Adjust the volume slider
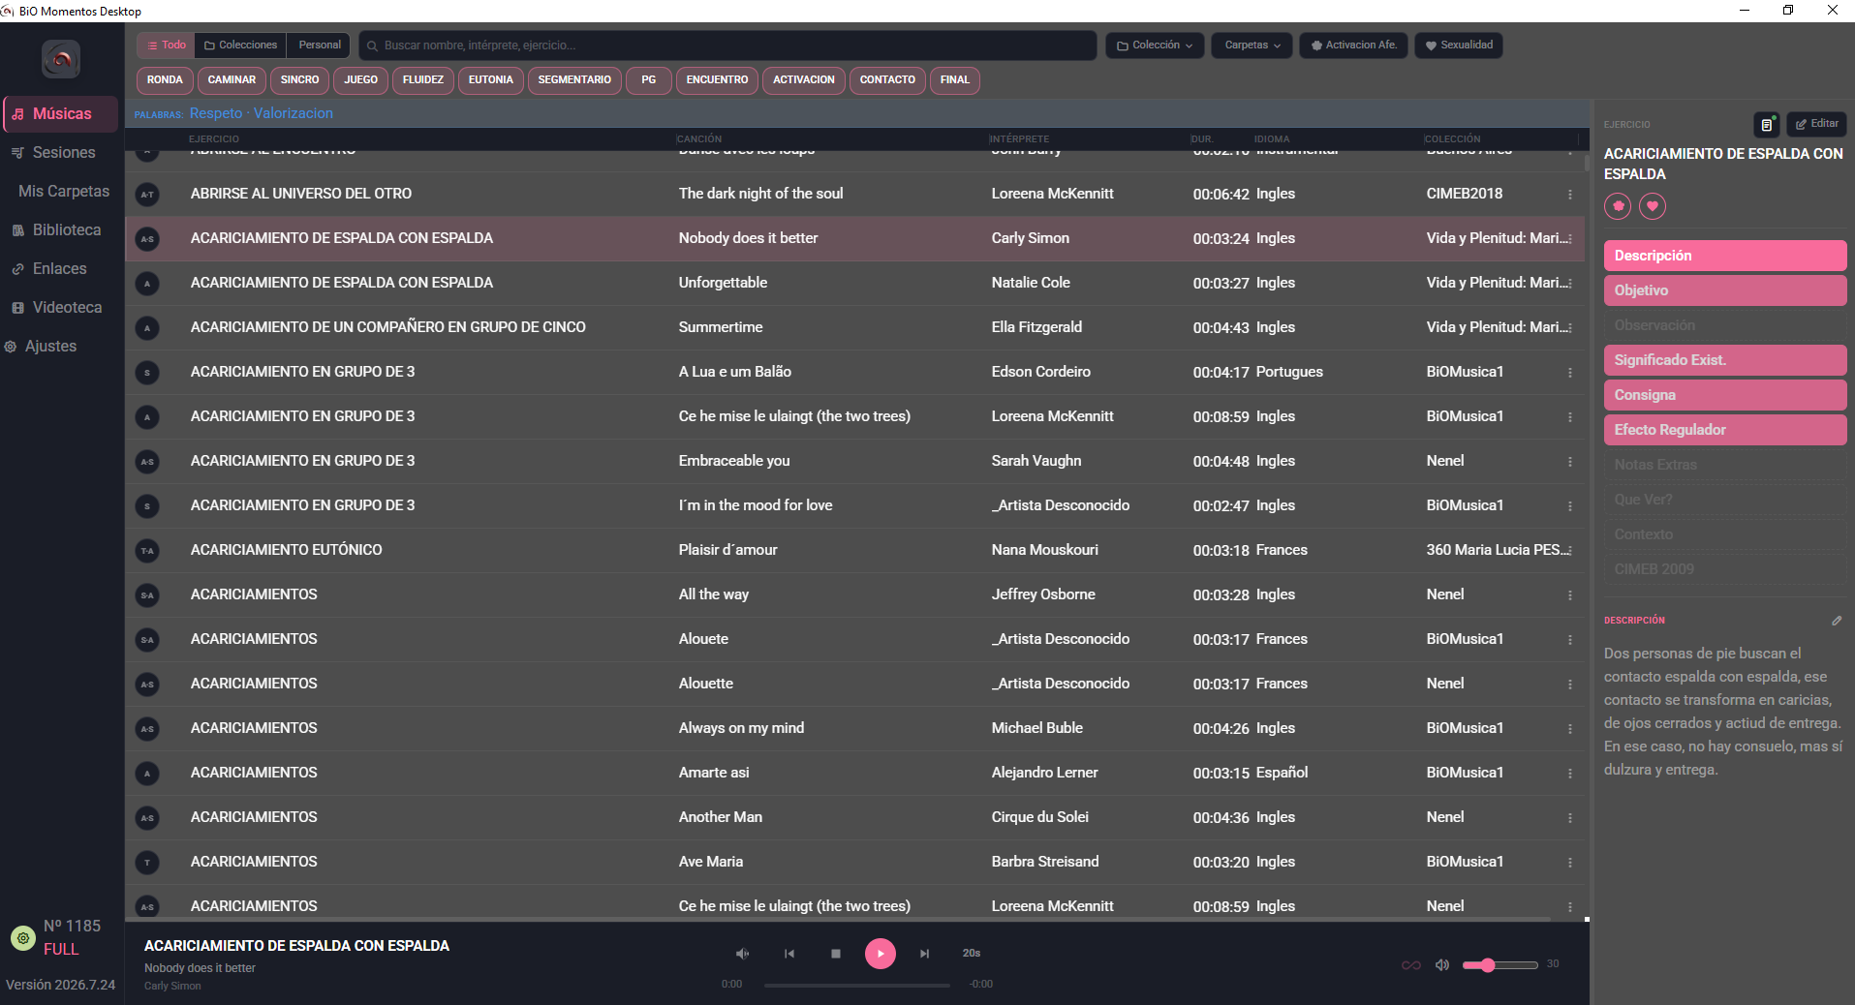1855x1005 pixels. click(1500, 965)
